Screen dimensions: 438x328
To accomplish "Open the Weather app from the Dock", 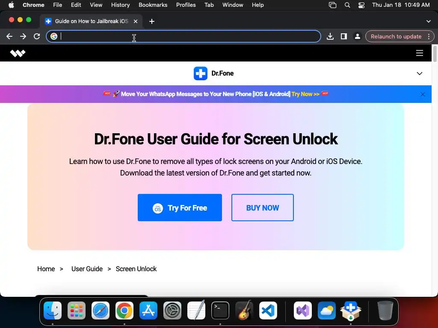I will 326,310.
